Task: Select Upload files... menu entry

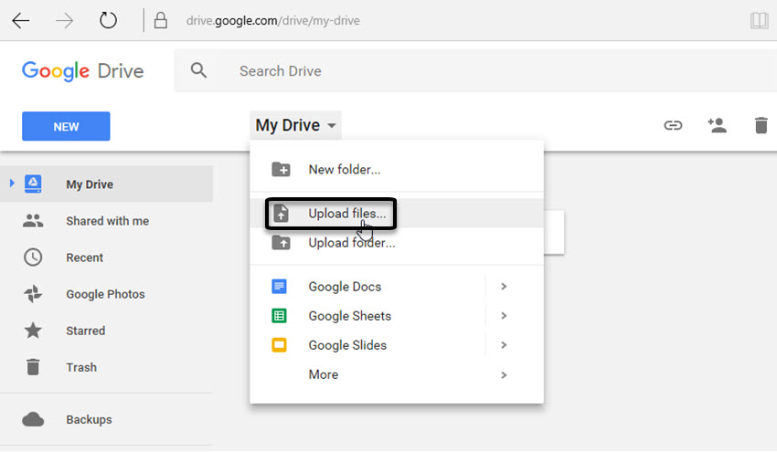Action: tap(397, 214)
